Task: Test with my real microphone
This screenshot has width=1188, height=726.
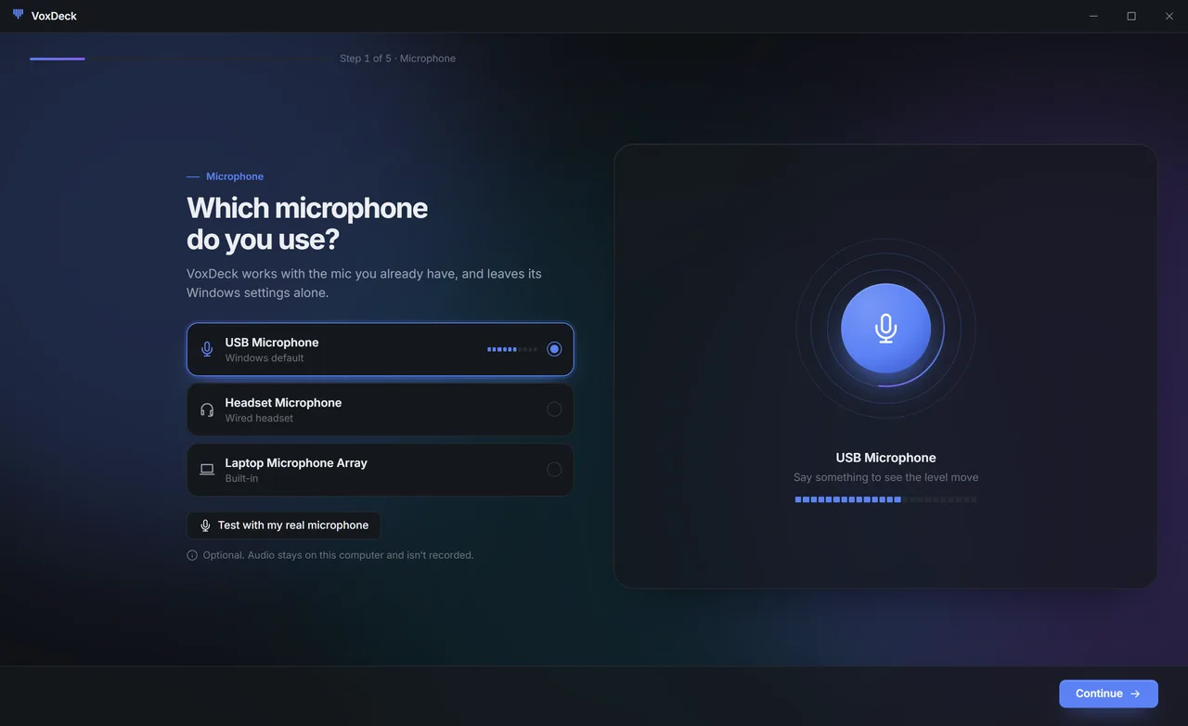Action: point(283,525)
